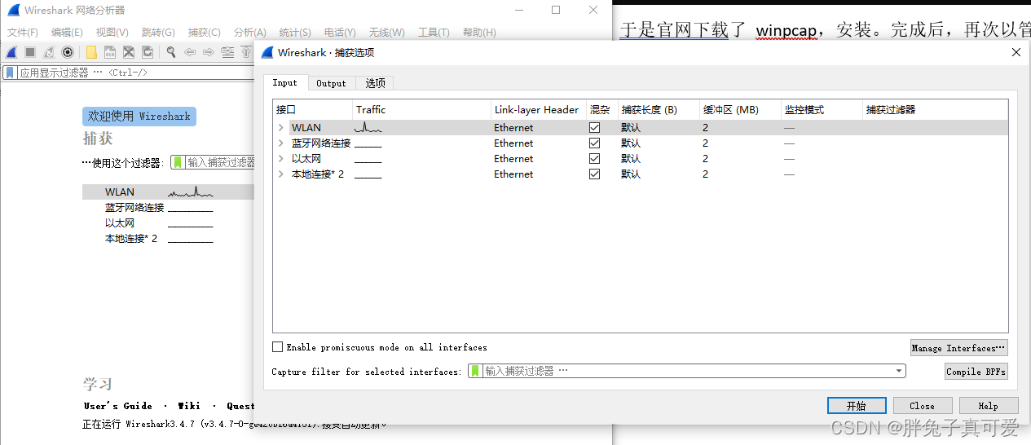Open a capture file via the folder icon
Screen dimensions: 1031x445
(x=91, y=52)
